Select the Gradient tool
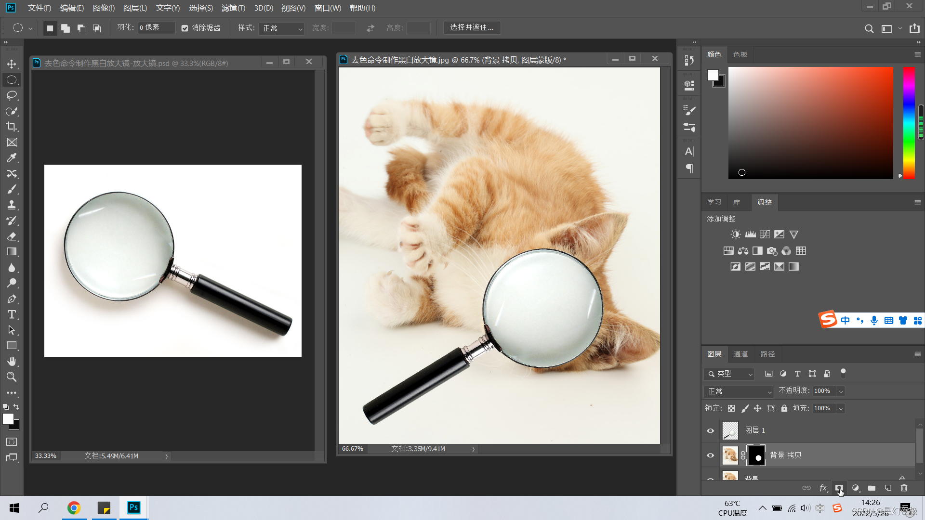The width and height of the screenshot is (925, 520). (12, 252)
